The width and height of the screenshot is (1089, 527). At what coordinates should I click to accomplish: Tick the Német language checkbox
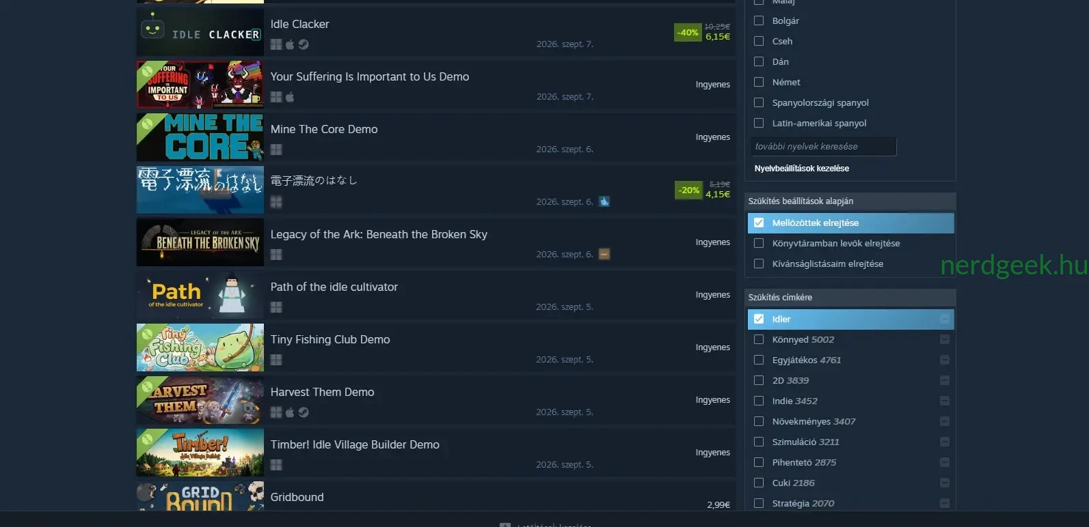point(759,82)
